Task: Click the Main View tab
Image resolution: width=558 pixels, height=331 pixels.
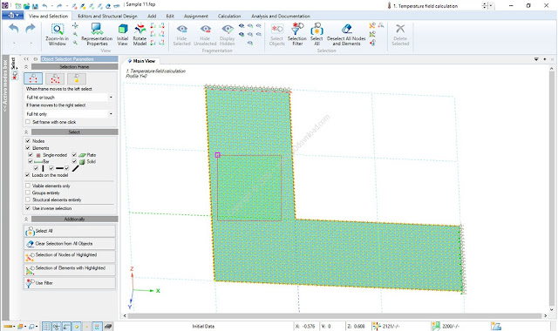Action: coord(141,61)
